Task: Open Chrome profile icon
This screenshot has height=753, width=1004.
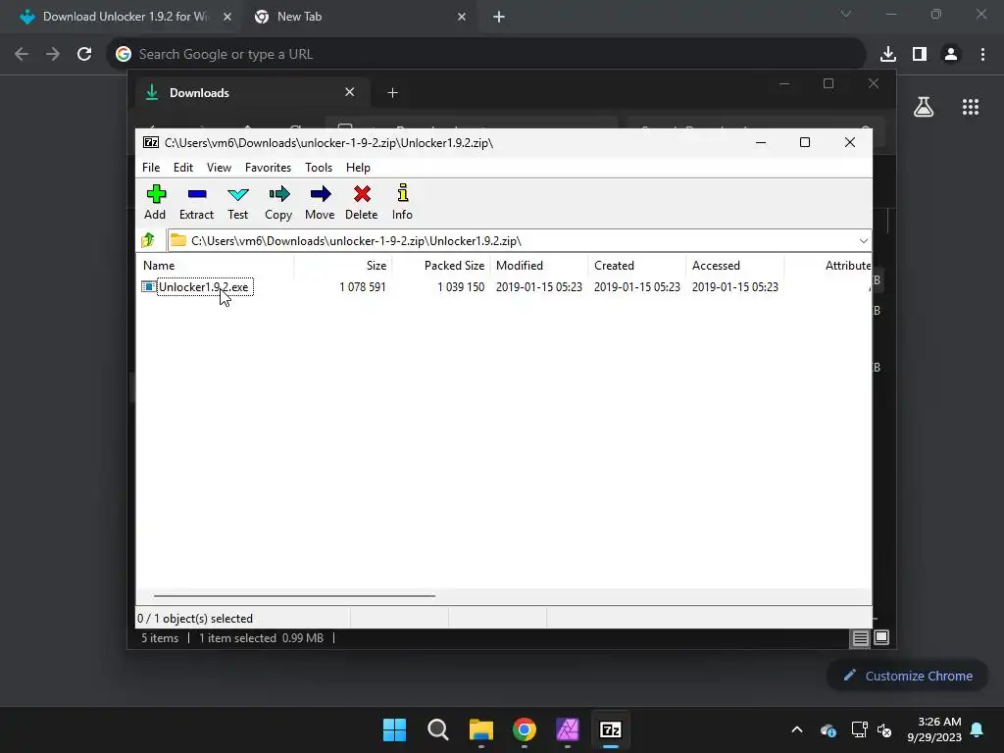Action: tap(951, 54)
